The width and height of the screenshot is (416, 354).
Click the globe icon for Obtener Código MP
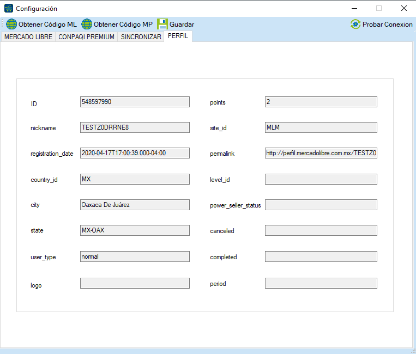[87, 24]
